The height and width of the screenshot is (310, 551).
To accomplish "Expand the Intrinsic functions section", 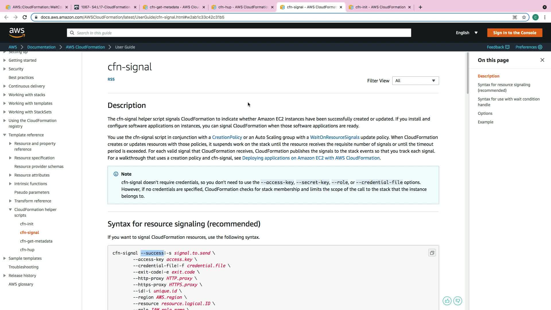I will point(10,184).
